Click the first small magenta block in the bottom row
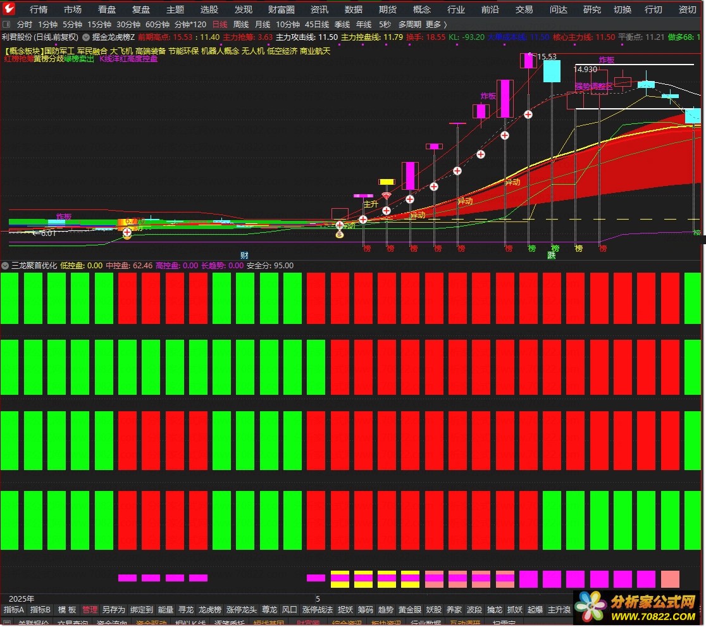This screenshot has height=627, width=706. 127,578
